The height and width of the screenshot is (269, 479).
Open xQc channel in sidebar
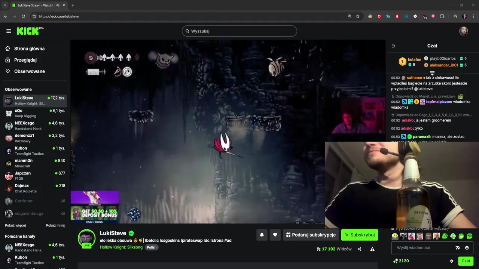[35, 113]
